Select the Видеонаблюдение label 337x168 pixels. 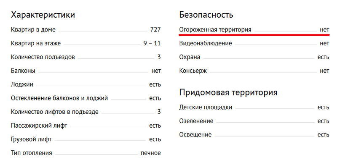pos(206,43)
